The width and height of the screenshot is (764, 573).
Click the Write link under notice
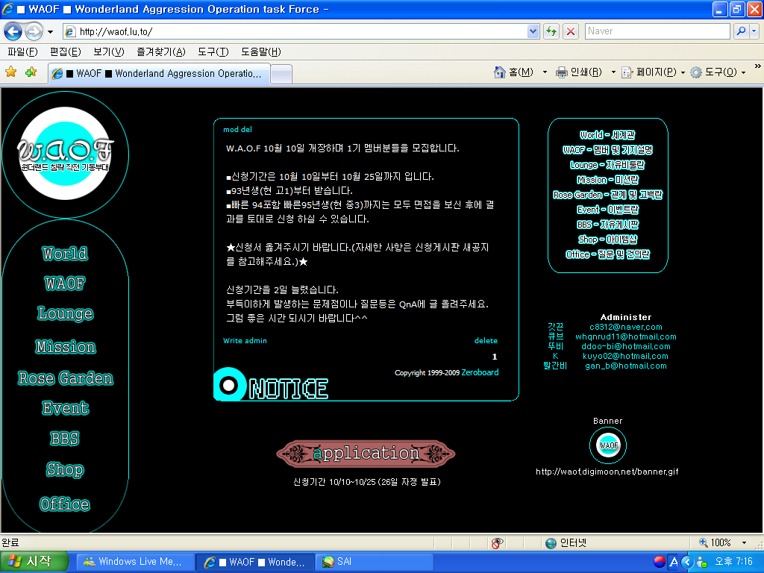pyautogui.click(x=233, y=340)
